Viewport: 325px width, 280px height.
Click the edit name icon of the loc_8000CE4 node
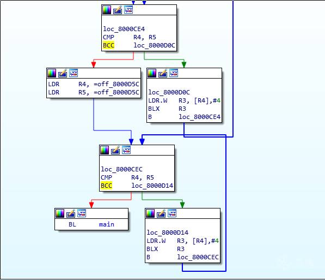[x=118, y=10]
